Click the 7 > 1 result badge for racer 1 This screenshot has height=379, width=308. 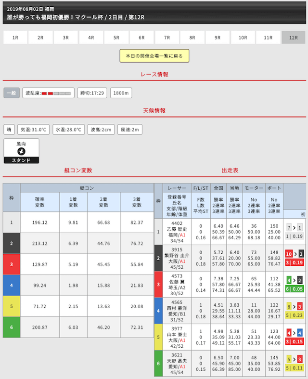tap(294, 228)
